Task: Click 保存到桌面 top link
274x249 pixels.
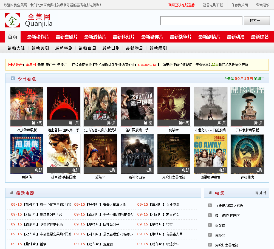Action: [x=239, y=5]
